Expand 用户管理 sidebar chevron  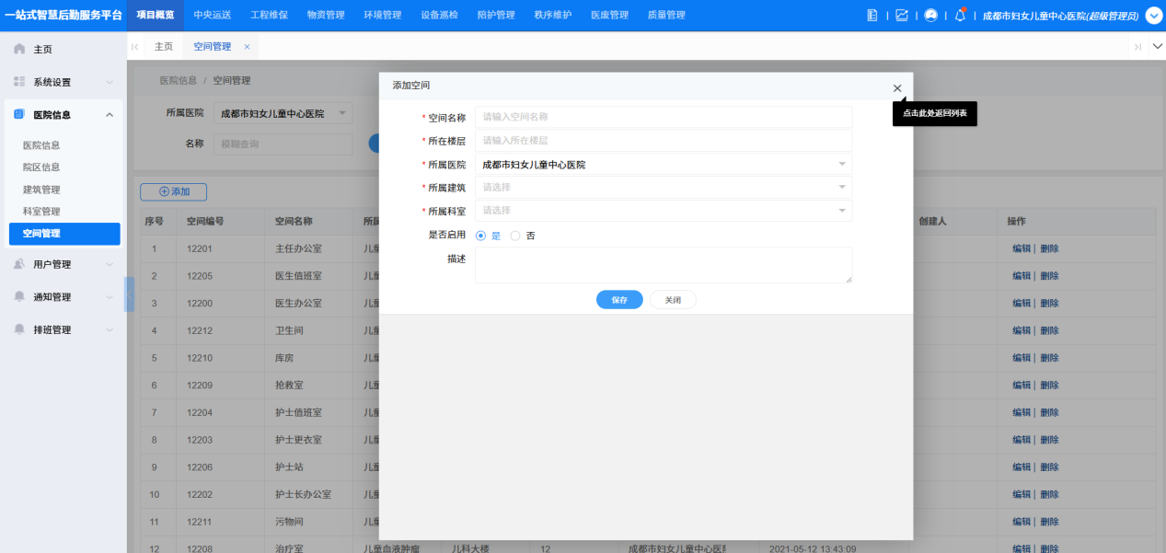coord(110,264)
